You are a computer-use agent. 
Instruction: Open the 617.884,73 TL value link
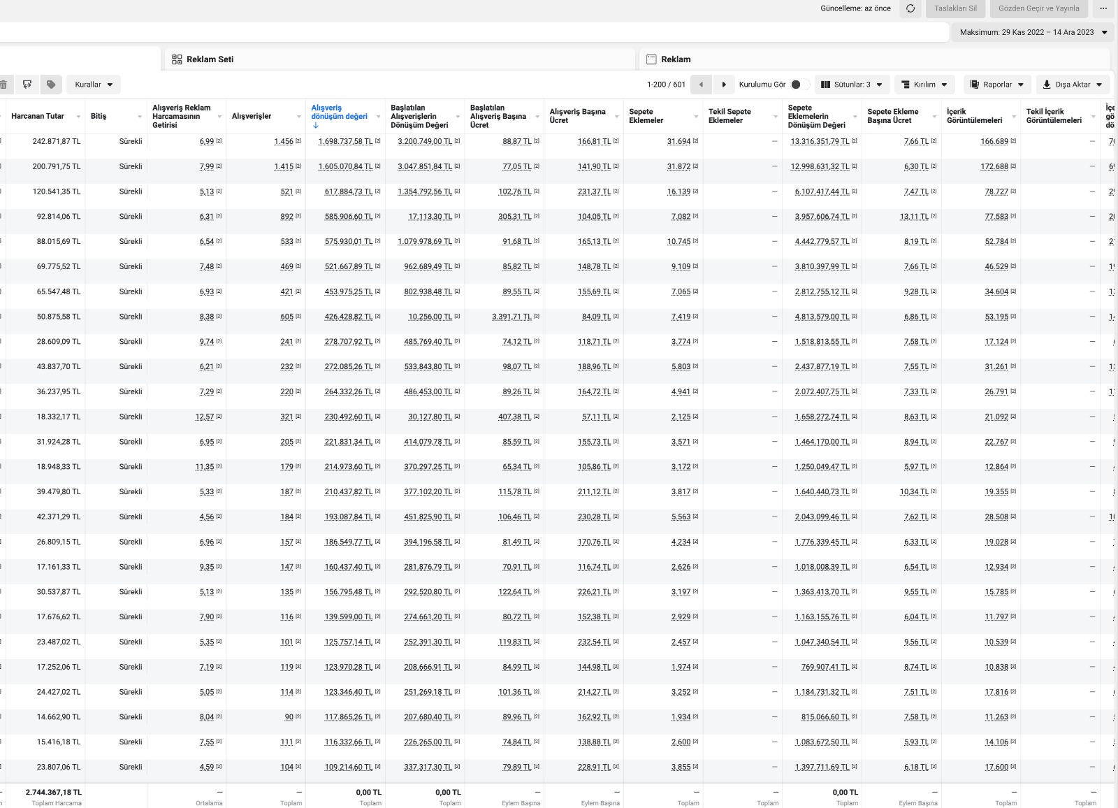click(x=349, y=192)
